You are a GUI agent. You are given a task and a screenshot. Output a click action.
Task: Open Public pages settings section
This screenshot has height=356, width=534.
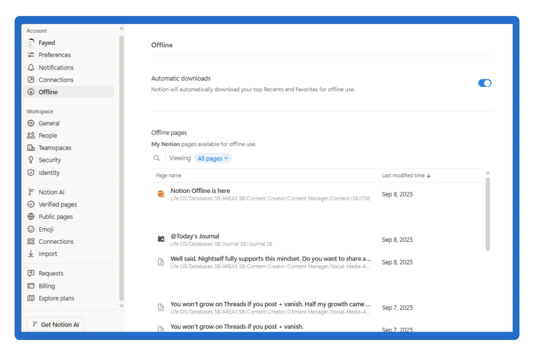pyautogui.click(x=68, y=216)
